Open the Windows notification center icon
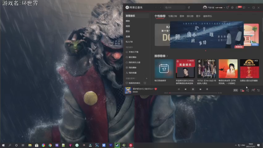This screenshot has width=263, height=148. (x=258, y=145)
